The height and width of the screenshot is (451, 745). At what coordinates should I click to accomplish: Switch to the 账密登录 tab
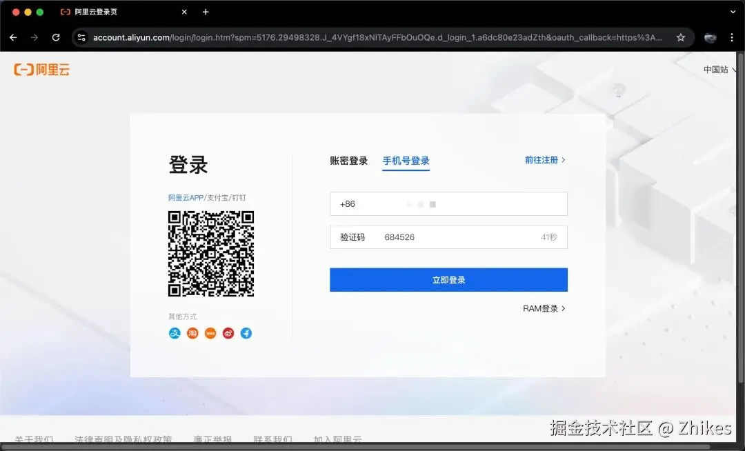click(349, 161)
